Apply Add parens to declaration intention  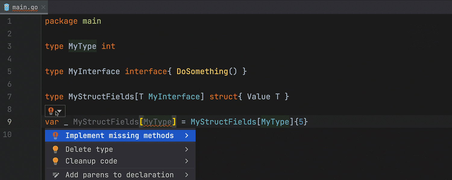point(119,175)
